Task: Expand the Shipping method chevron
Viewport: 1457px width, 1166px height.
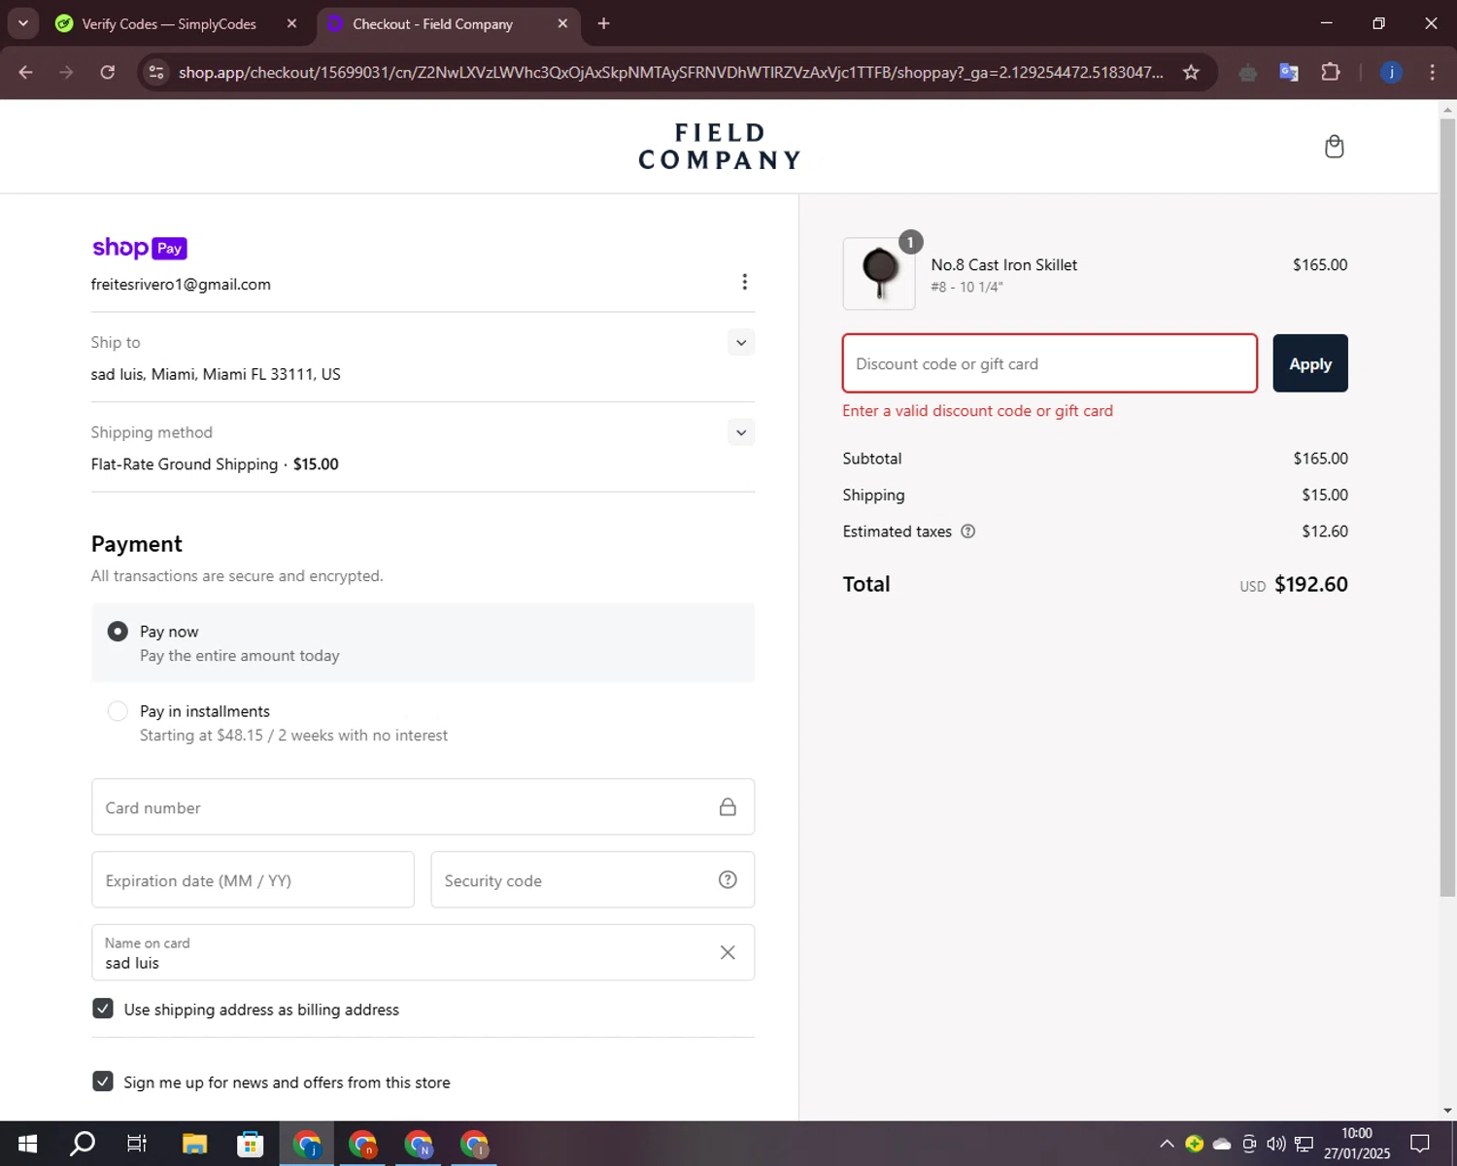Action: pyautogui.click(x=741, y=432)
